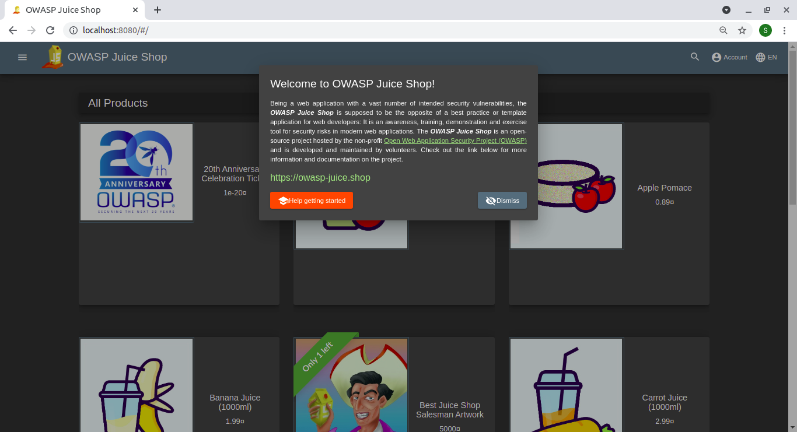Open the Apple Pomace product image

click(566, 186)
